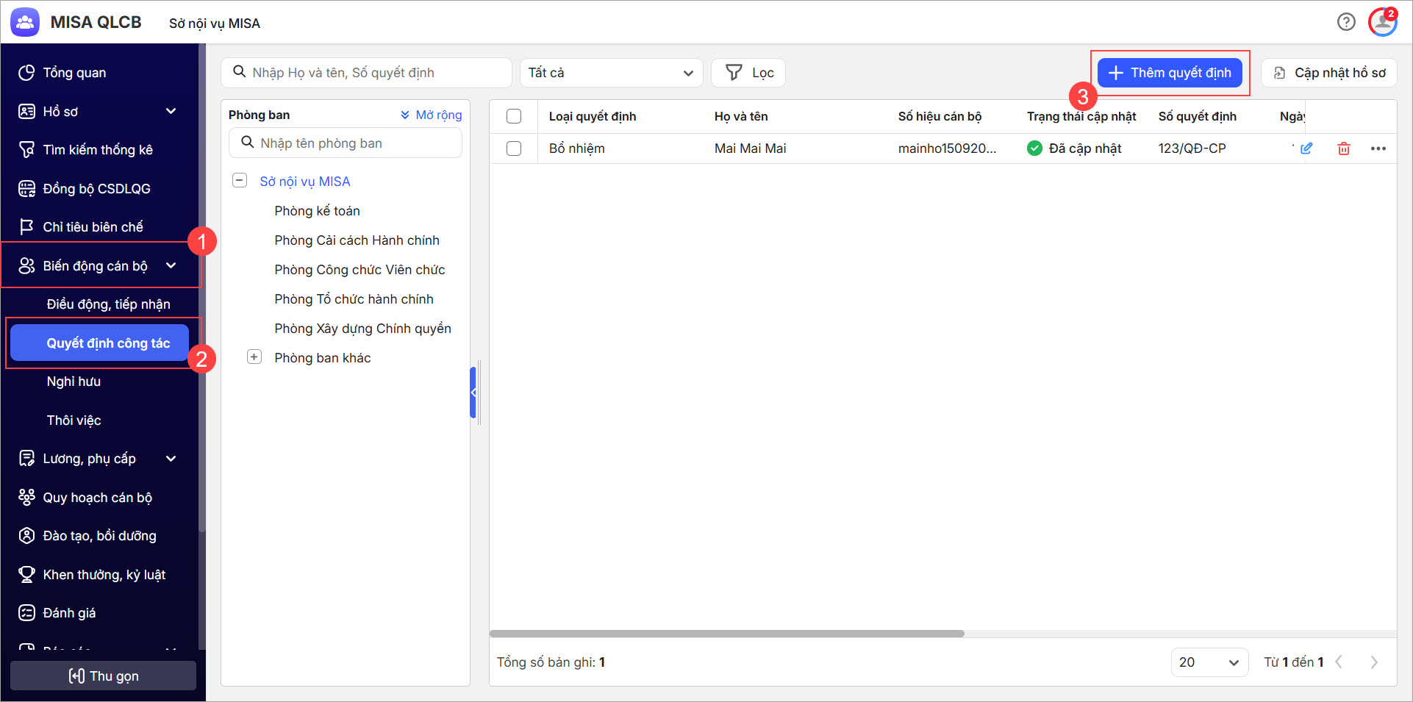Click the Cập nhật hồ sơ button

pos(1329,73)
